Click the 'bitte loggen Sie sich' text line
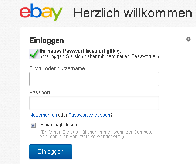 pyautogui.click(x=100, y=56)
